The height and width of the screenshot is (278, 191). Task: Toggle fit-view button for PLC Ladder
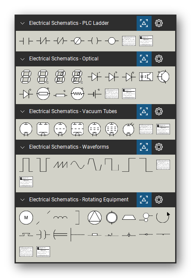(144, 23)
